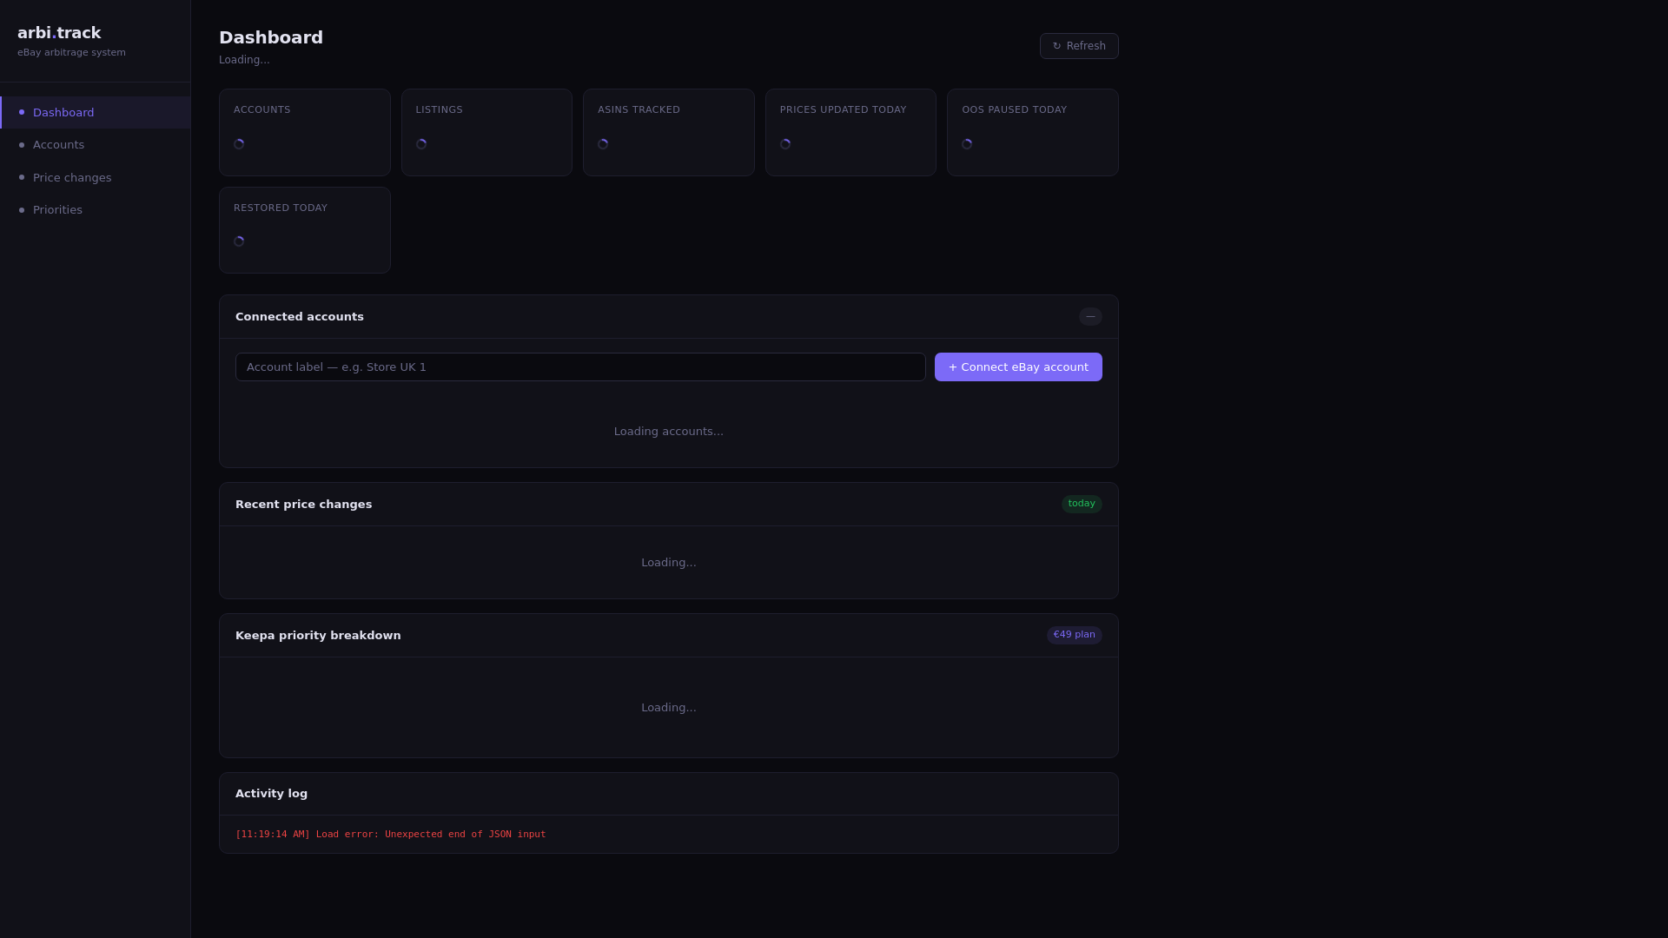
Task: Click the LISTINGS card label
Action: 440,110
